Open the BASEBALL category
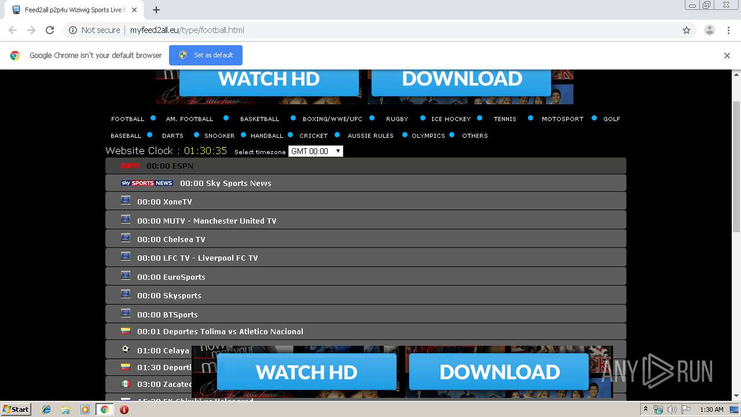The width and height of the screenshot is (741, 417). pyautogui.click(x=126, y=136)
